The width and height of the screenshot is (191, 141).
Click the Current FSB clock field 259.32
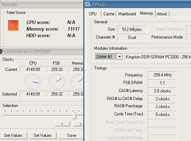point(57,69)
